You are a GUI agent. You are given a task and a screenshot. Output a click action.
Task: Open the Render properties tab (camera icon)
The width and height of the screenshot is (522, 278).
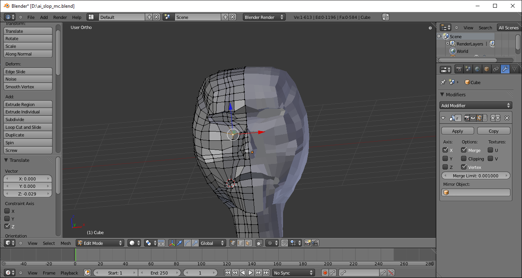[459, 69]
